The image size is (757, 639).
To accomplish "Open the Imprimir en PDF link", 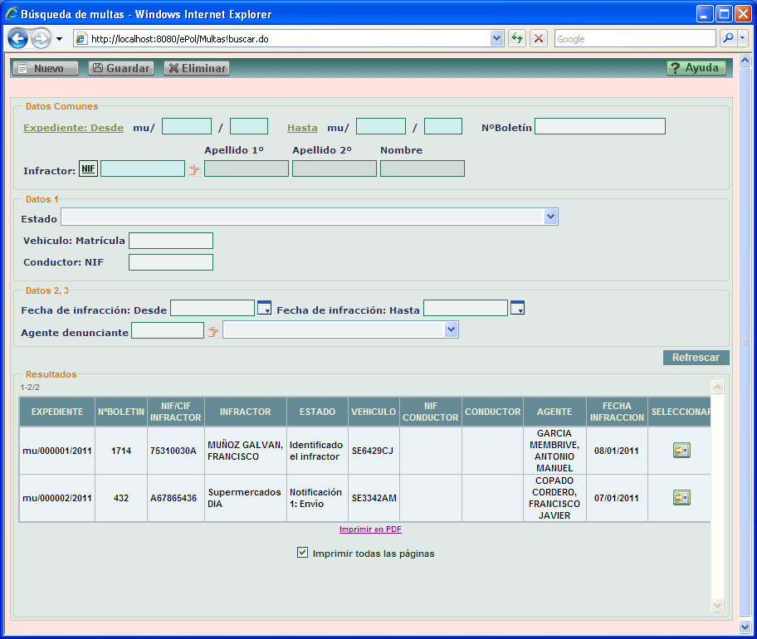I will pyautogui.click(x=370, y=529).
